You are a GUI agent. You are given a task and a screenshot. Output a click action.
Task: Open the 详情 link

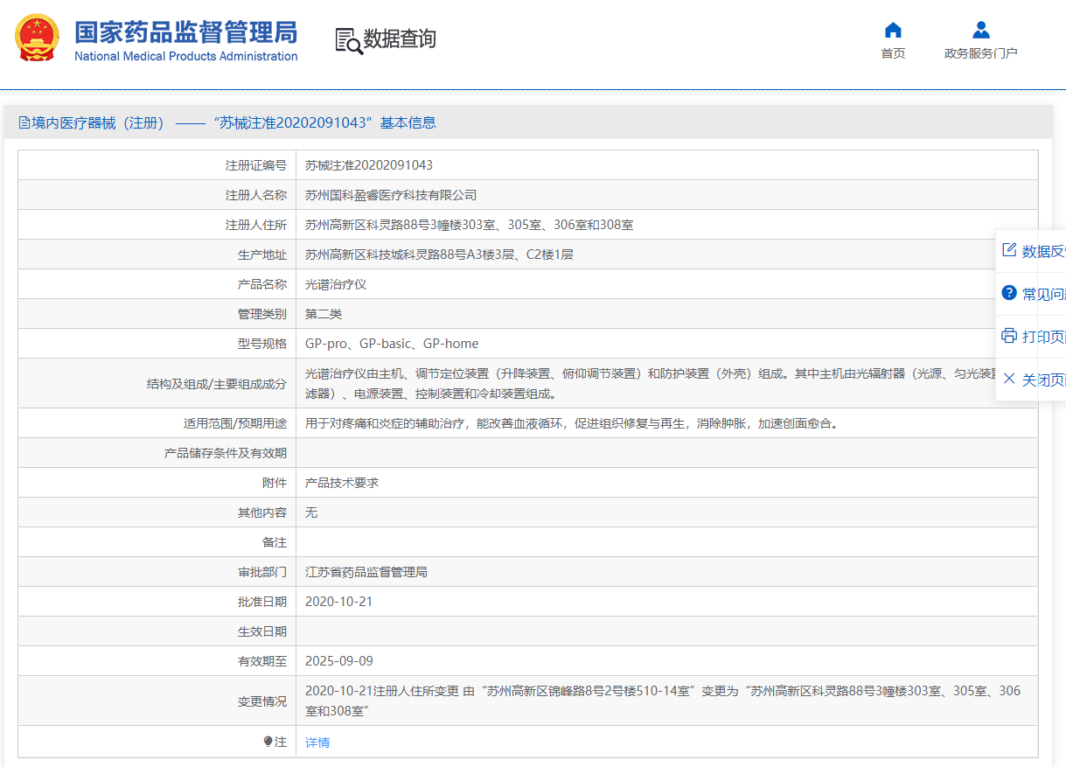pyautogui.click(x=317, y=743)
